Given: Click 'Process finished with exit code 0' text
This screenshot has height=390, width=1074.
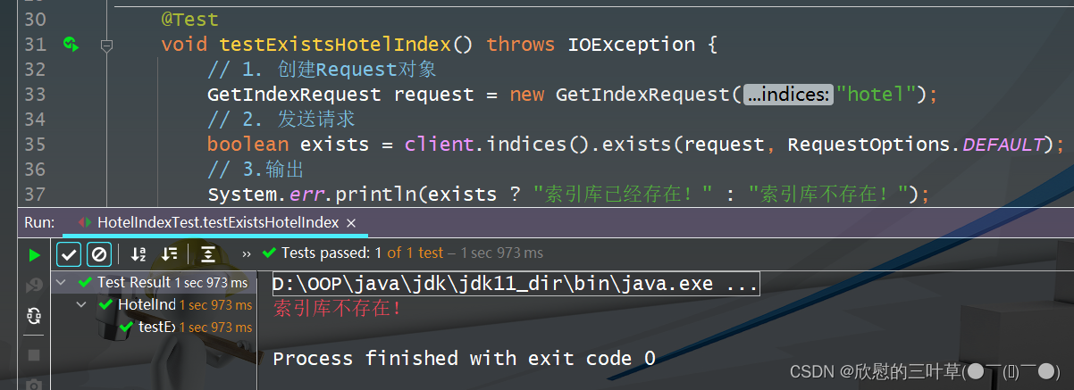Looking at the screenshot, I should coord(464,359).
